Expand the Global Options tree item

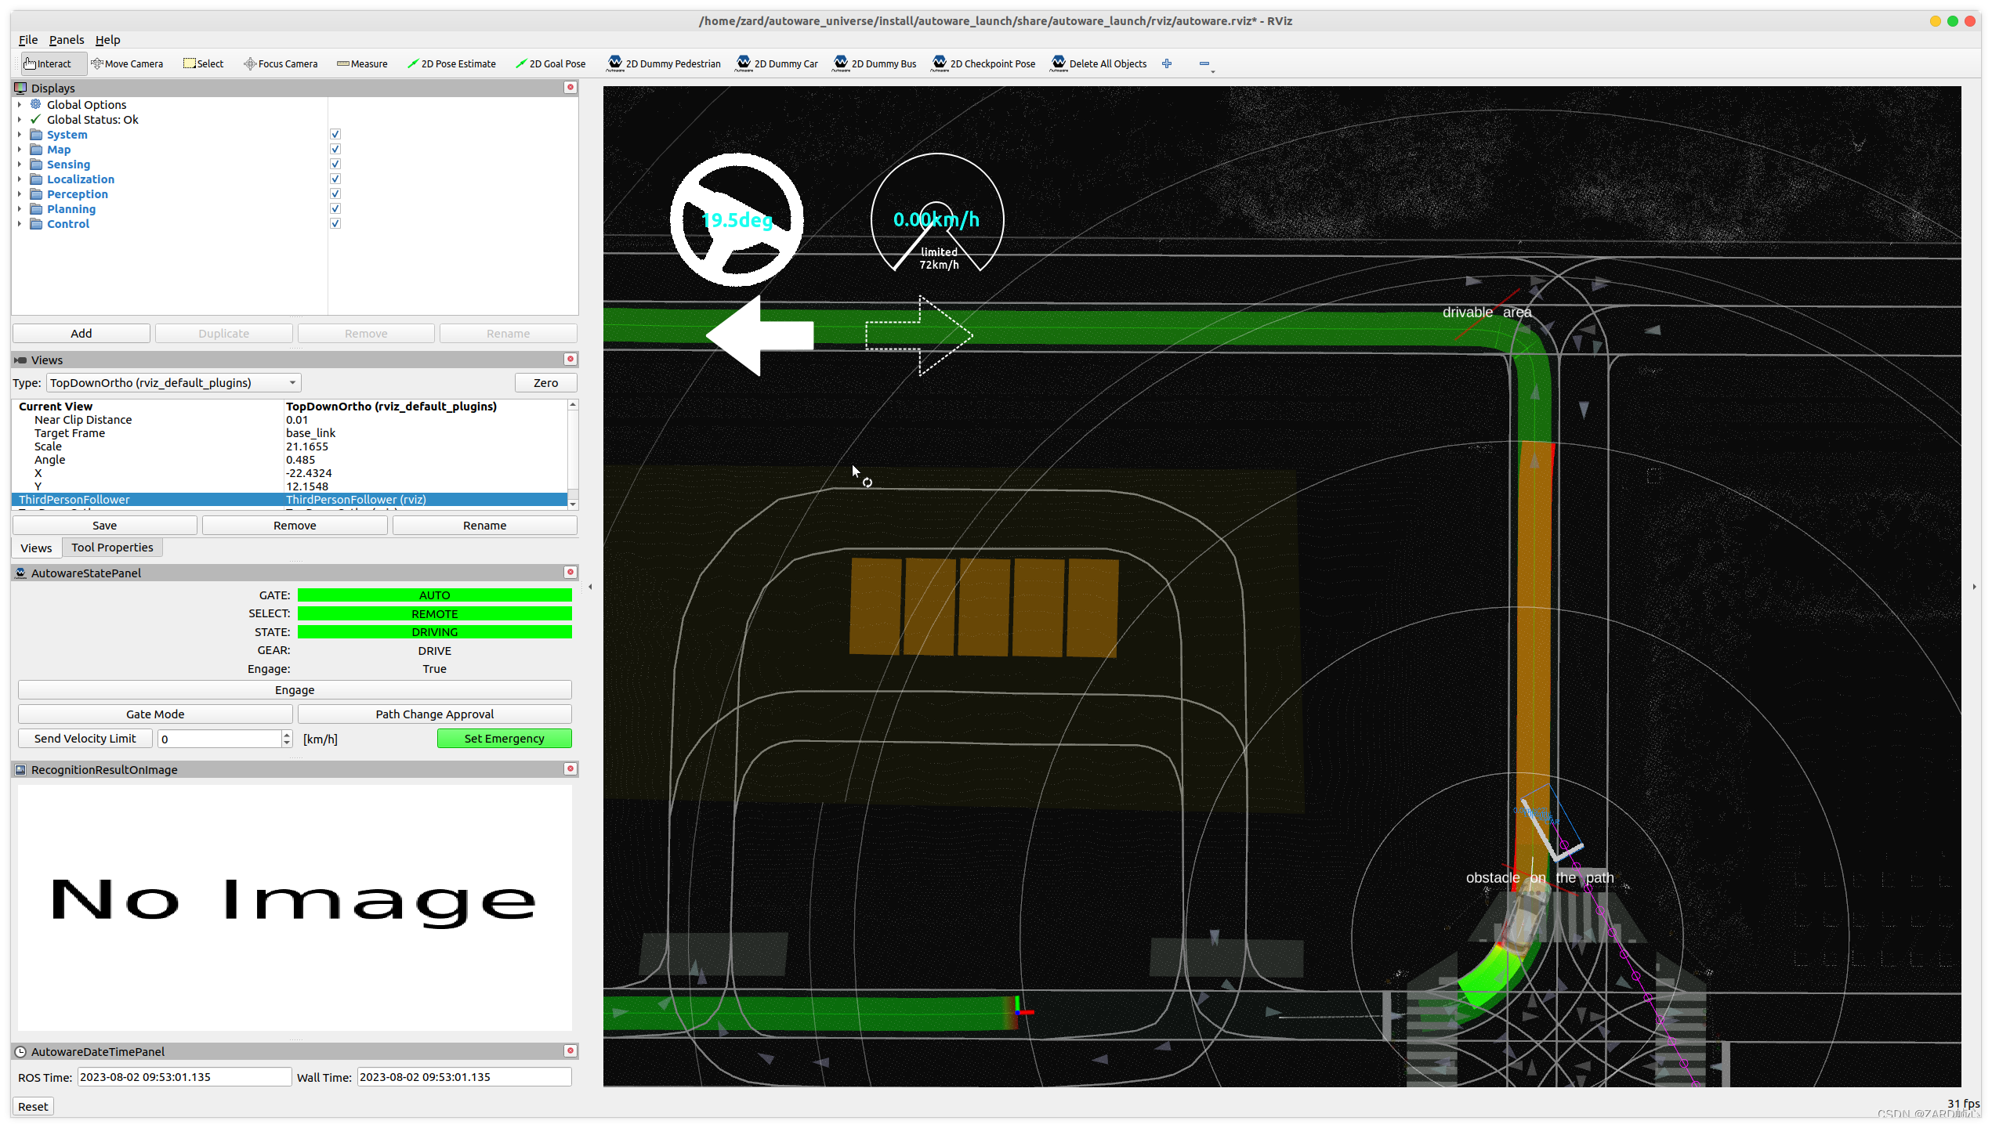[x=20, y=104]
